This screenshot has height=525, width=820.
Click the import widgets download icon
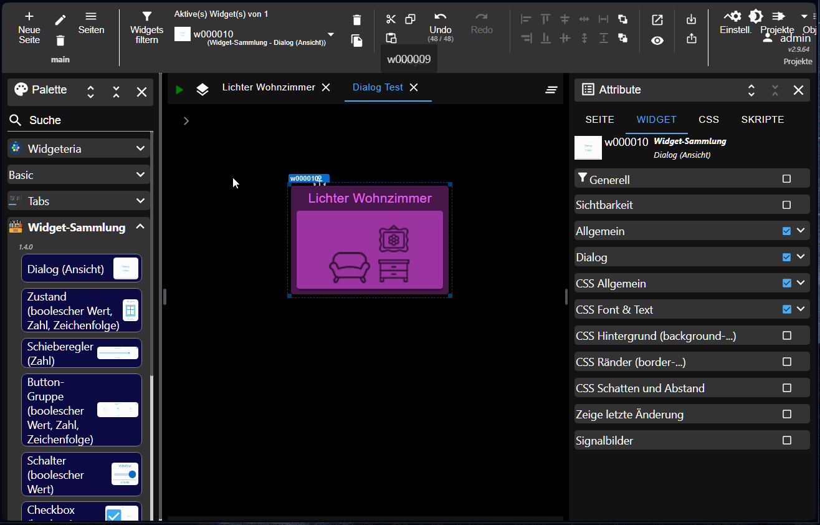[691, 19]
